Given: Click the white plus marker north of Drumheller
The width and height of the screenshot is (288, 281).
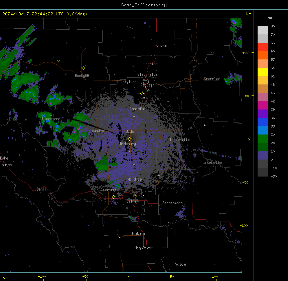Looking at the screenshot, I should pyautogui.click(x=204, y=125).
